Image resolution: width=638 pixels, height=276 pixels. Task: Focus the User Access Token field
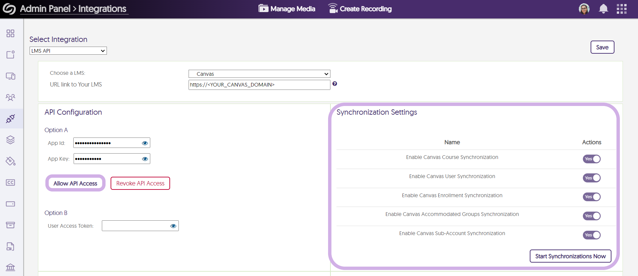click(x=140, y=226)
